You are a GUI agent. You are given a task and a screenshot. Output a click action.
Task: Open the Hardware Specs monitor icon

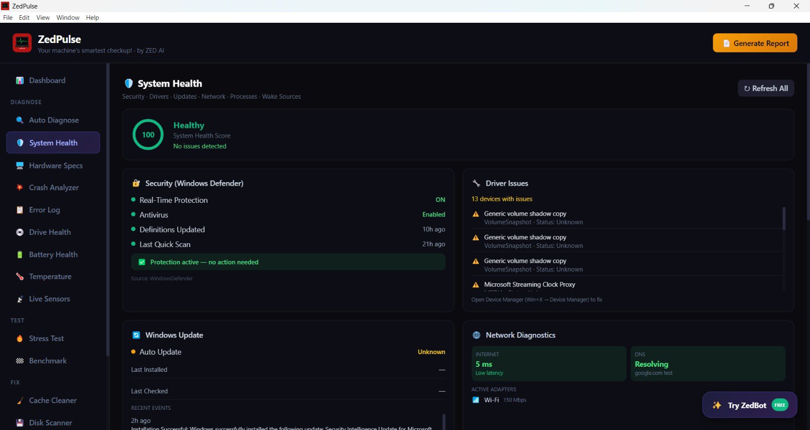point(20,165)
